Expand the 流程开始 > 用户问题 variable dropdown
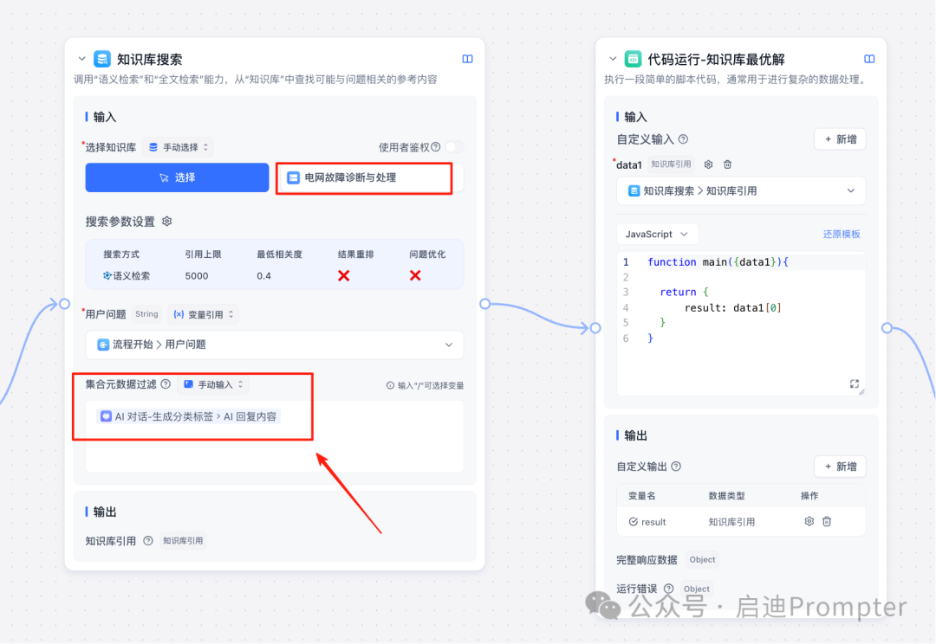Screen dimensions: 936x644 pos(275,345)
